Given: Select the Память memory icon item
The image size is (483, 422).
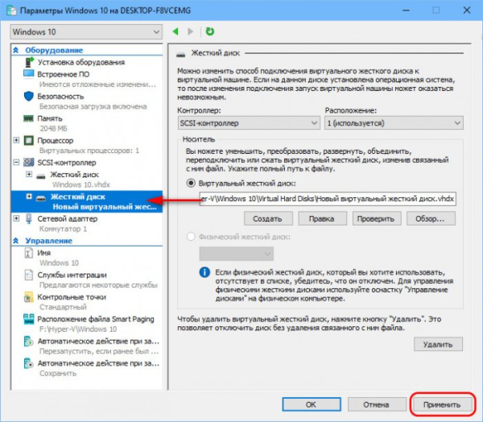Looking at the screenshot, I should pos(28,118).
